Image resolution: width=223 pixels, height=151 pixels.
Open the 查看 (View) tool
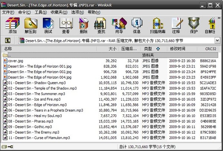[66, 25]
